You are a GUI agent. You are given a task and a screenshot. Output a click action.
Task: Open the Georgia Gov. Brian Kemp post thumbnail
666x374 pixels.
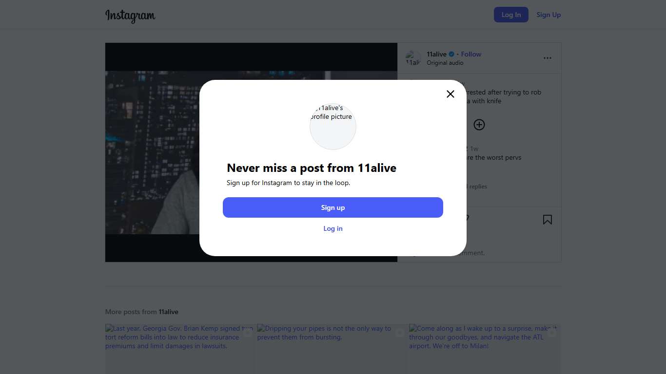[x=179, y=349]
